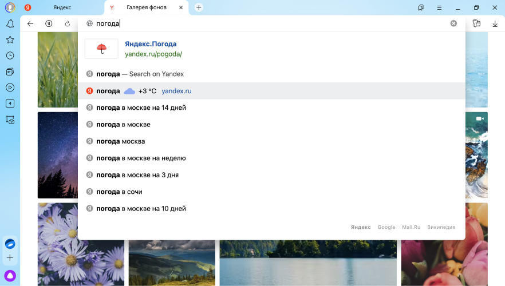
Task: Choose suggestion погода в москве на 10 дней
Action: 271,208
